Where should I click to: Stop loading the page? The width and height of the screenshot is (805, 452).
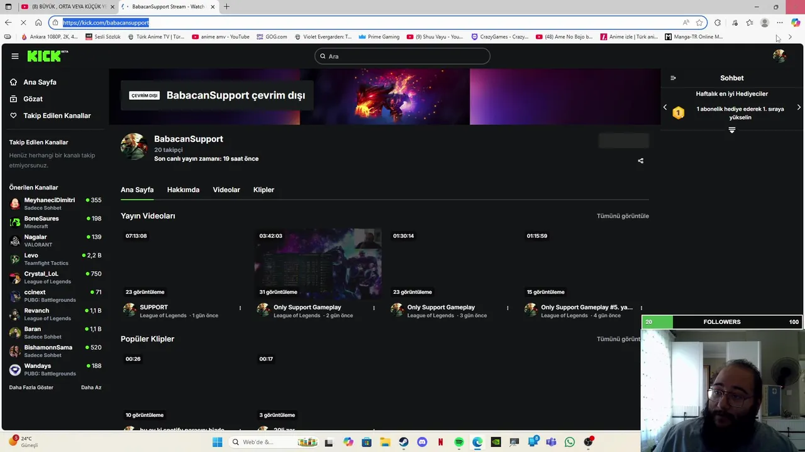[x=23, y=23]
